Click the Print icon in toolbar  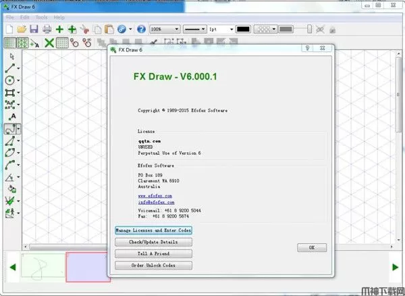47,29
